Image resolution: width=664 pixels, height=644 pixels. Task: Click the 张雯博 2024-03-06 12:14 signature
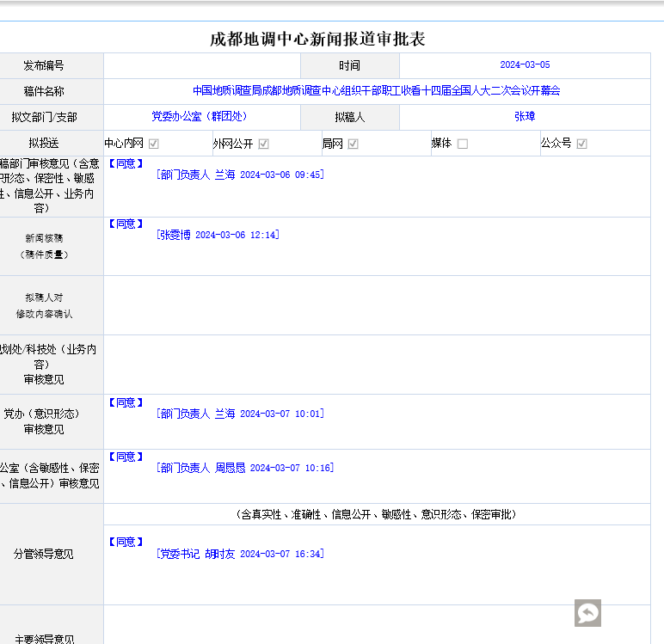coord(218,235)
